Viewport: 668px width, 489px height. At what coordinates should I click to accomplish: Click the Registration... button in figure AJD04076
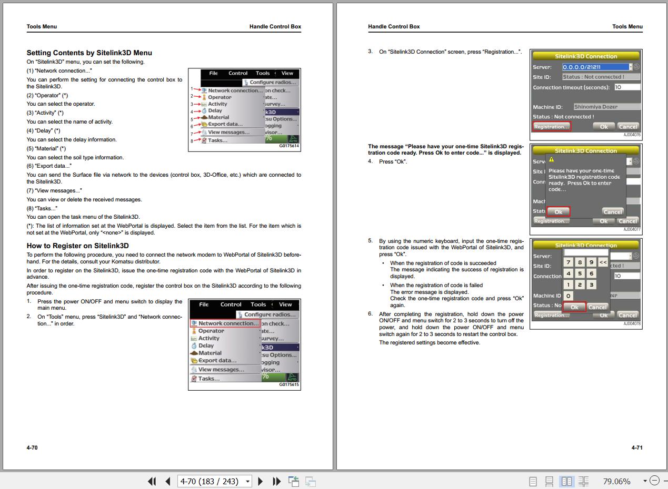[x=551, y=127]
